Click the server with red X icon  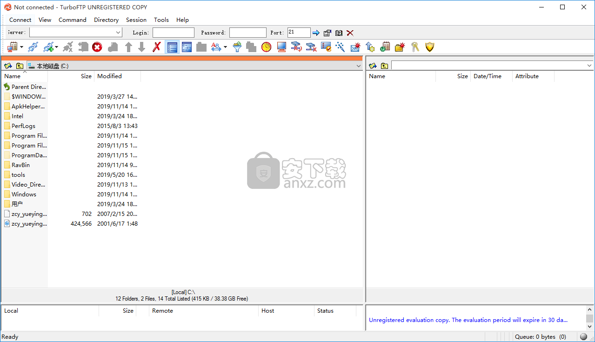click(311, 47)
